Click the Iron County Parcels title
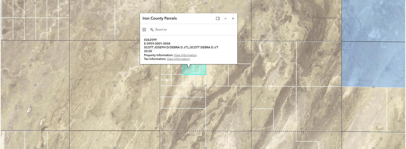 160,18
